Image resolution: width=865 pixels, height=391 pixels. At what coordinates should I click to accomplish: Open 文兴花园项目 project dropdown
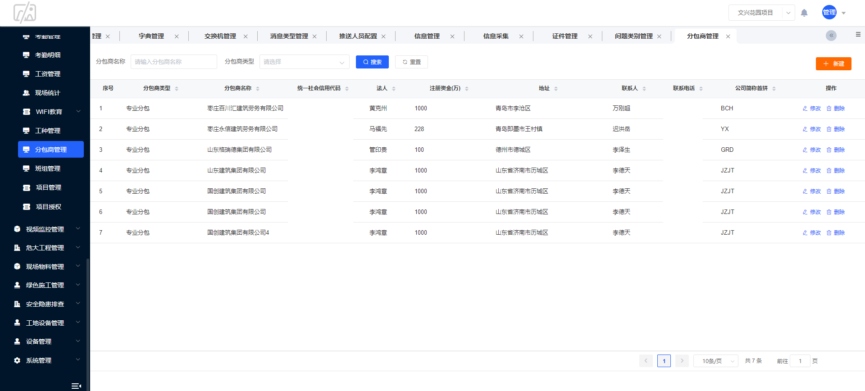(761, 13)
